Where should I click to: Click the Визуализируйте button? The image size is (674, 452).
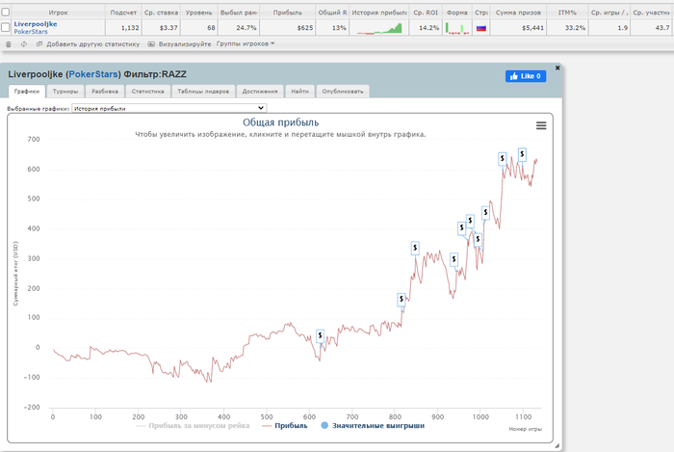tap(180, 44)
